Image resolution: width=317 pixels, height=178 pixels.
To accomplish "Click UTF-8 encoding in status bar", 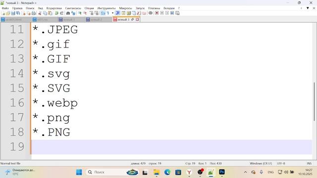I will (x=281, y=164).
